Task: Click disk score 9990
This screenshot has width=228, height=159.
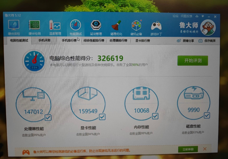Action: tap(194, 110)
